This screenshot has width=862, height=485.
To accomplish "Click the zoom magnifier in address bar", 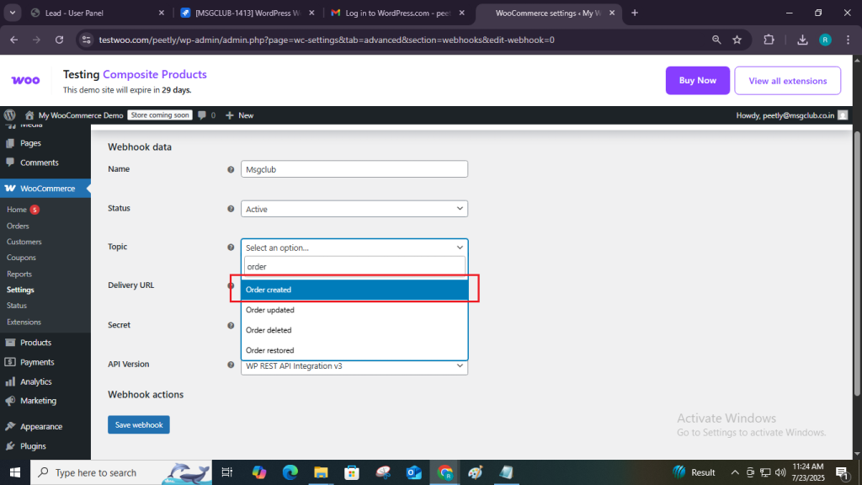I will pos(716,40).
